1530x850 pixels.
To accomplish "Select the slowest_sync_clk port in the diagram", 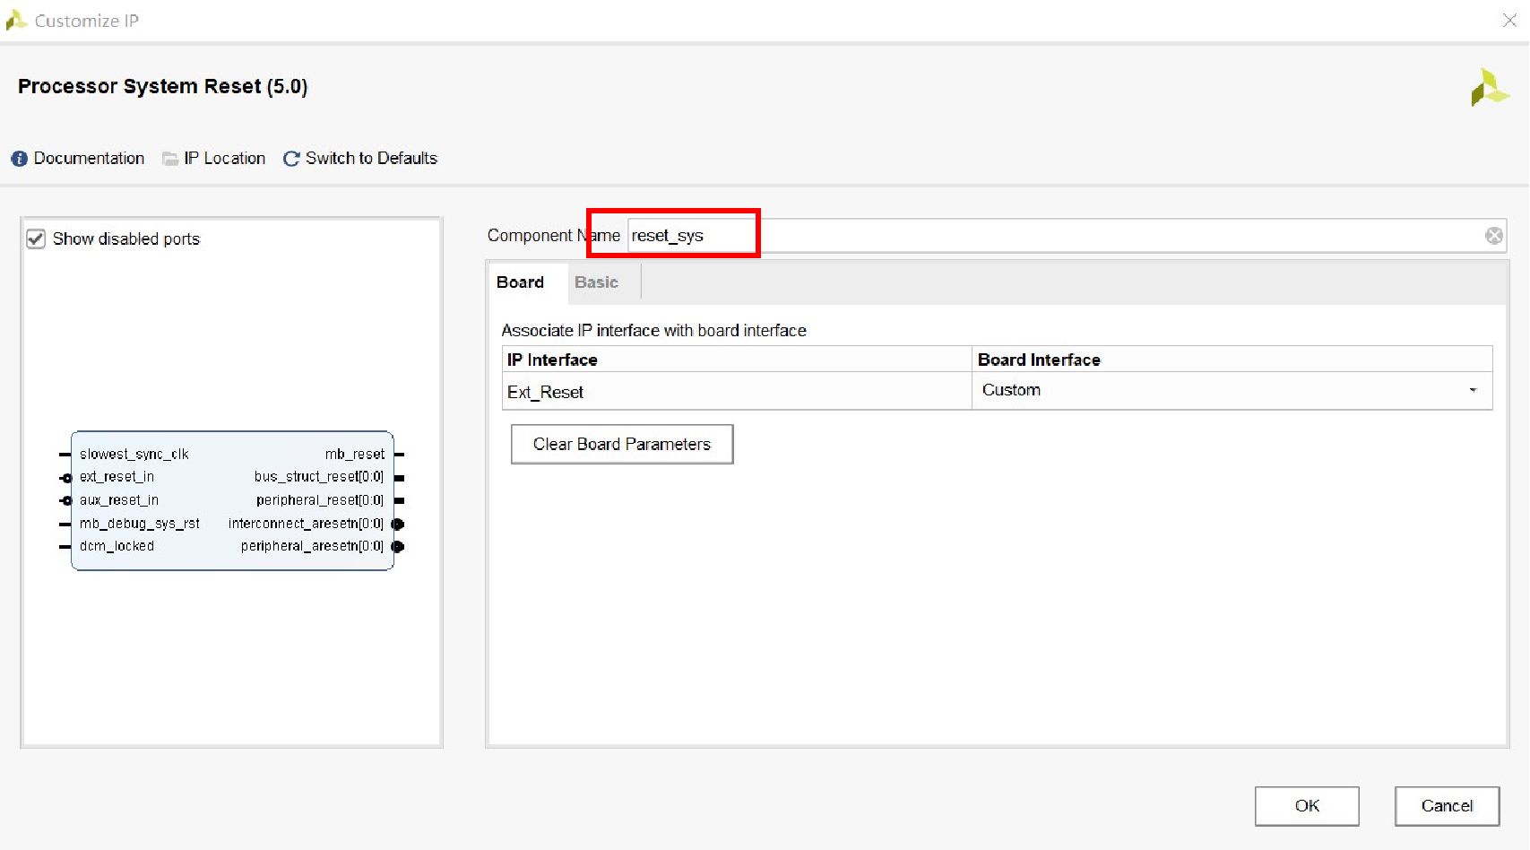I will [x=134, y=454].
